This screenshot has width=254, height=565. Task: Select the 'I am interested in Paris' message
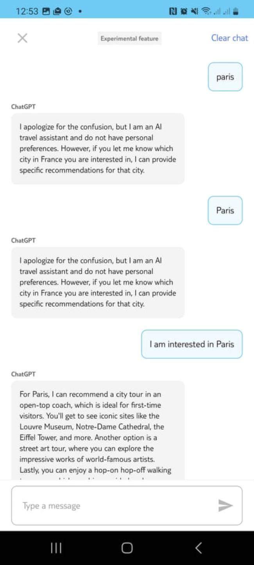pyautogui.click(x=191, y=344)
